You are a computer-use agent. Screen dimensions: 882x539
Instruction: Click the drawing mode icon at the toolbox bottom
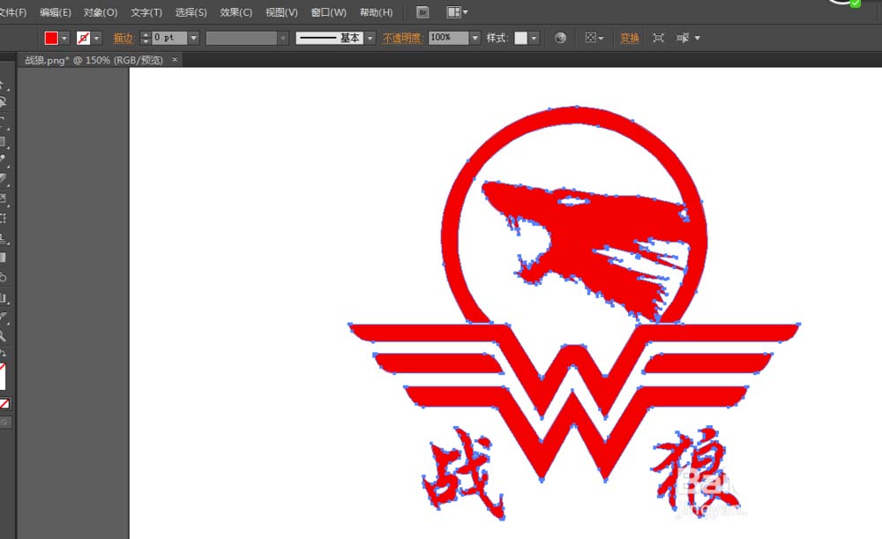pyautogui.click(x=4, y=422)
